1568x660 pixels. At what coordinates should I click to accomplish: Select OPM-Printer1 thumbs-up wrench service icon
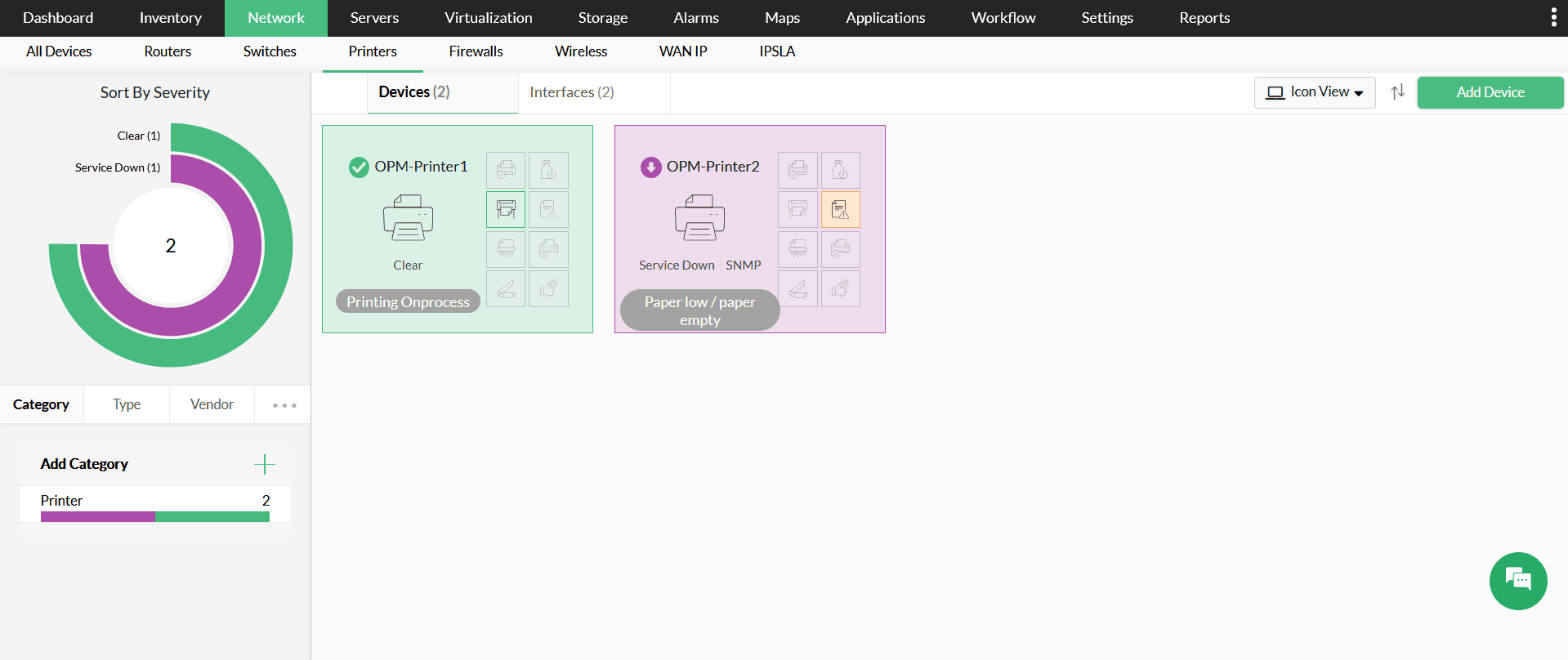point(548,288)
